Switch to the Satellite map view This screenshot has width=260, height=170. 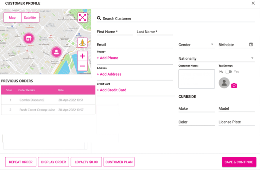point(30,18)
